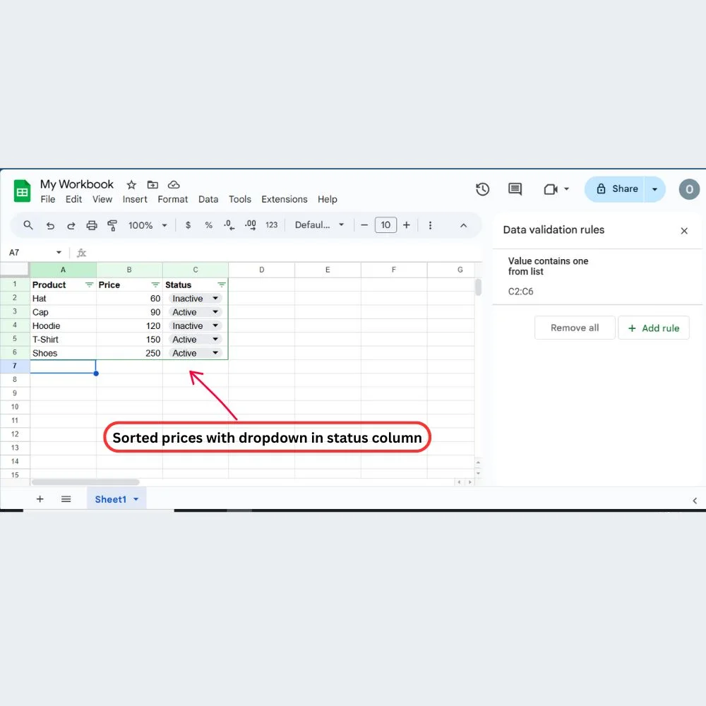Open the Edit menu
The width and height of the screenshot is (706, 706).
[73, 199]
